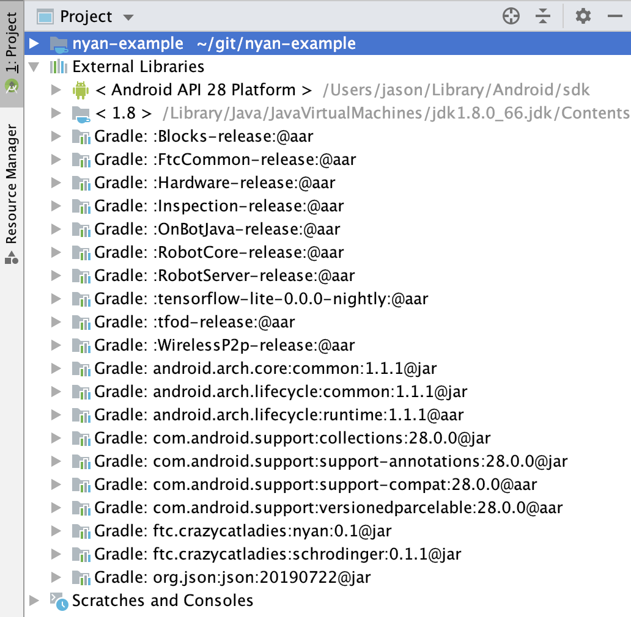Expand Gradle: :RobotCore-release:@aar library
The image size is (631, 617).
tap(56, 252)
